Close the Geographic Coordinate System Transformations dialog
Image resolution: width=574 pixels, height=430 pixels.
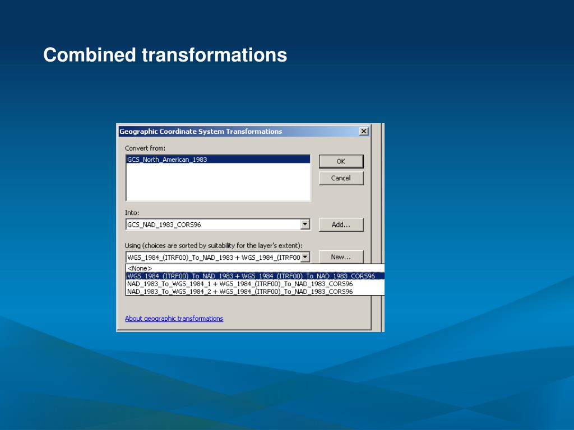(363, 131)
